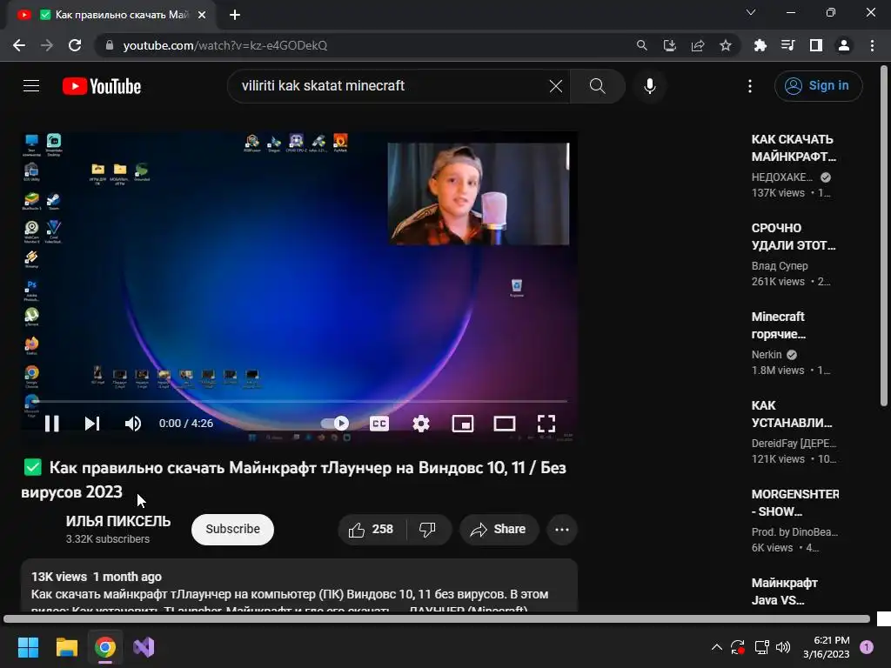Viewport: 891px width, 668px height.
Task: Open suggested video Майнкрафт Java VS
Action: 784,591
